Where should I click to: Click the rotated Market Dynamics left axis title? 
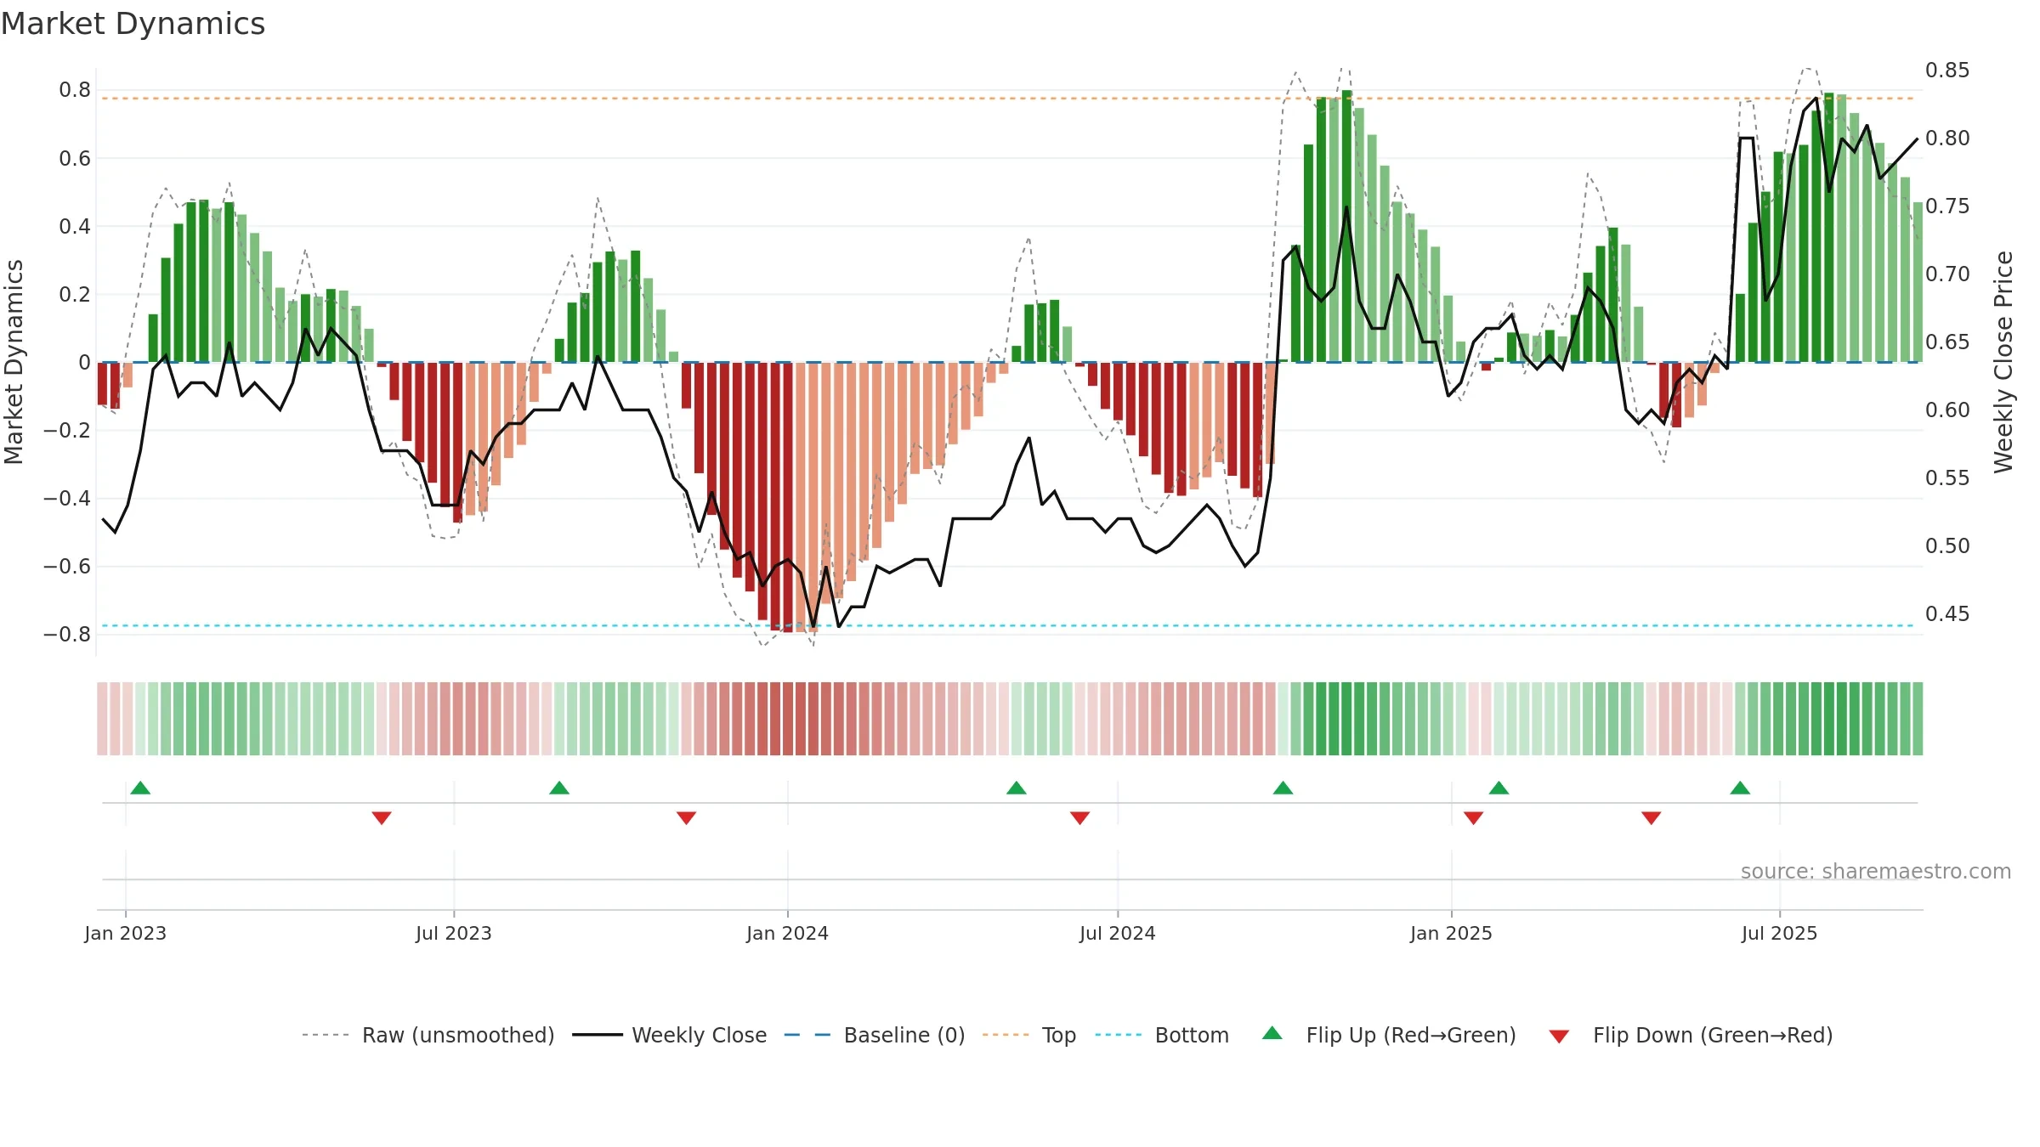14,362
